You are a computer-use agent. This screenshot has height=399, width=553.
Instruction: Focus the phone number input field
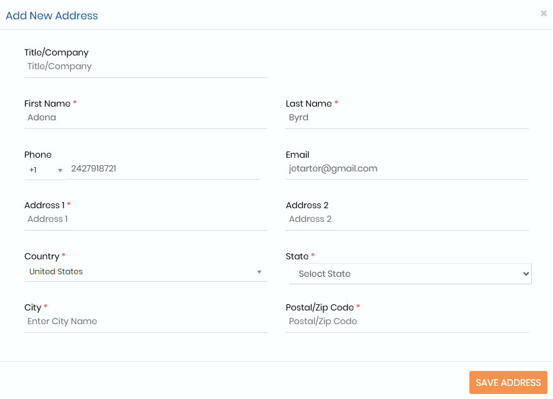tap(164, 168)
